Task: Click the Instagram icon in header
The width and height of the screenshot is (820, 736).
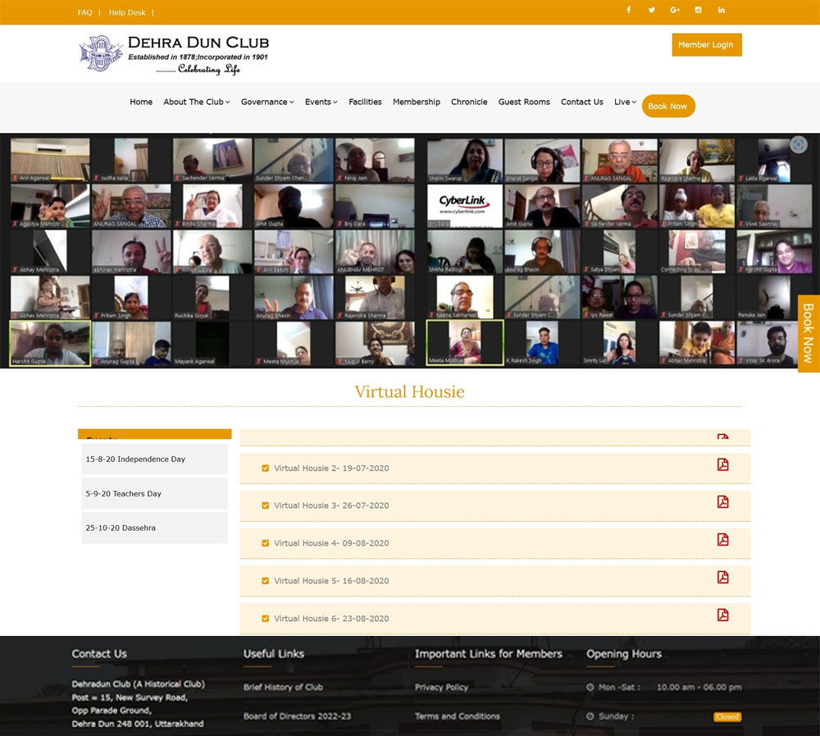Action: 698,10
